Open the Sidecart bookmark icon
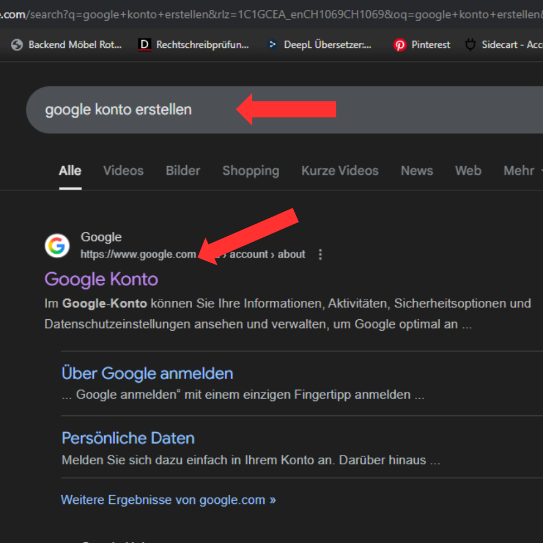The width and height of the screenshot is (543, 543). click(470, 45)
